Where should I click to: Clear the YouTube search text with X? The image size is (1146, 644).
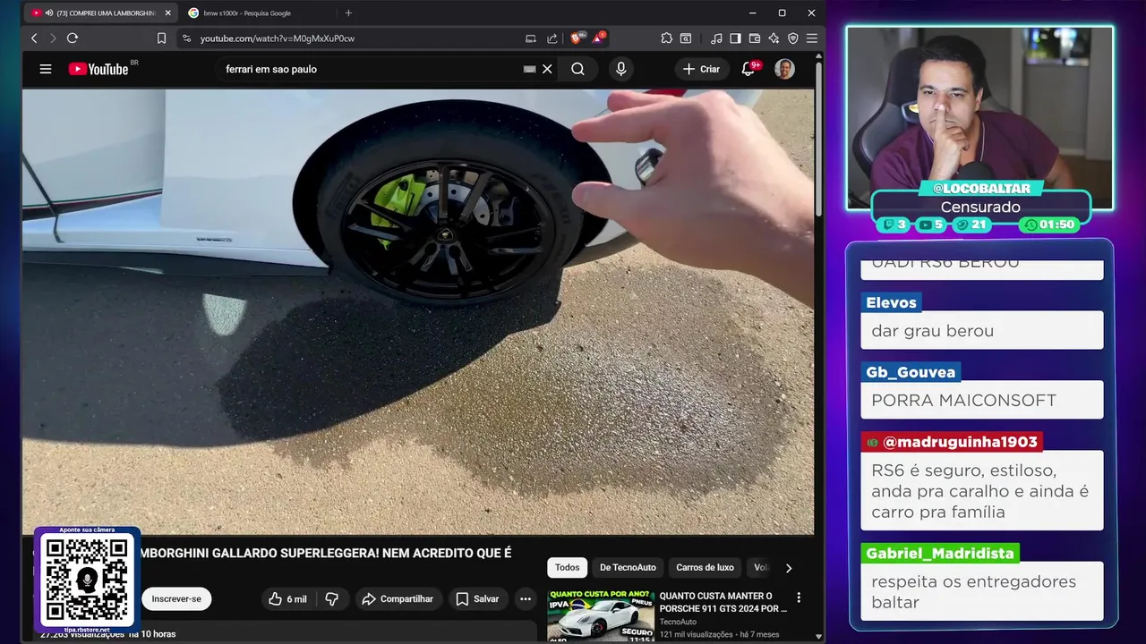[547, 69]
